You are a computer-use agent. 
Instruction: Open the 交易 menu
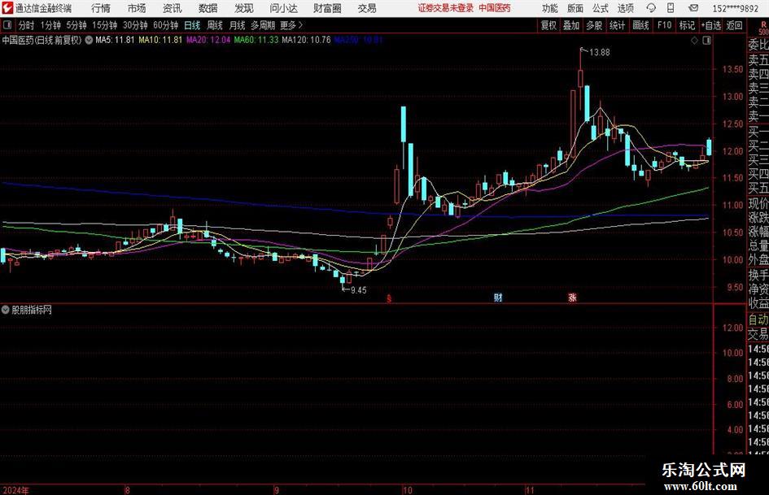367,8
